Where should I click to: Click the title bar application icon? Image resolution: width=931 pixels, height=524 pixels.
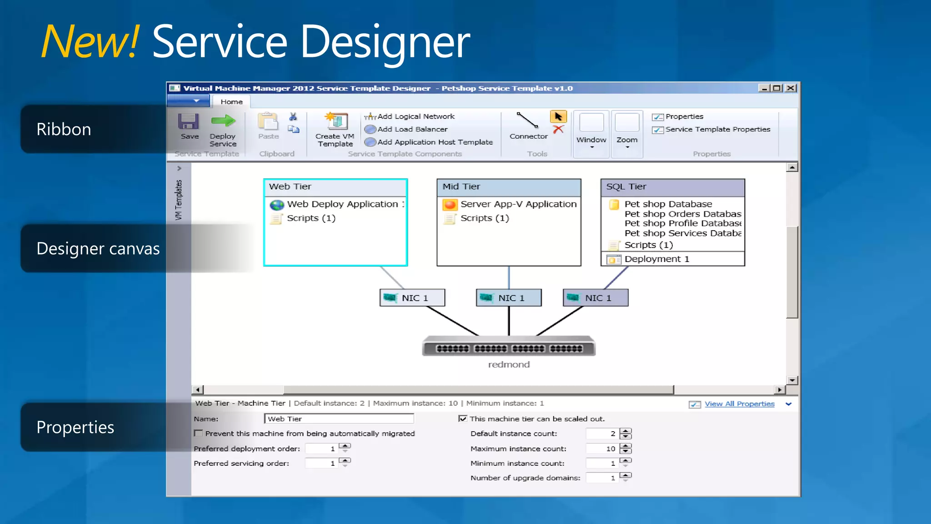click(x=175, y=88)
